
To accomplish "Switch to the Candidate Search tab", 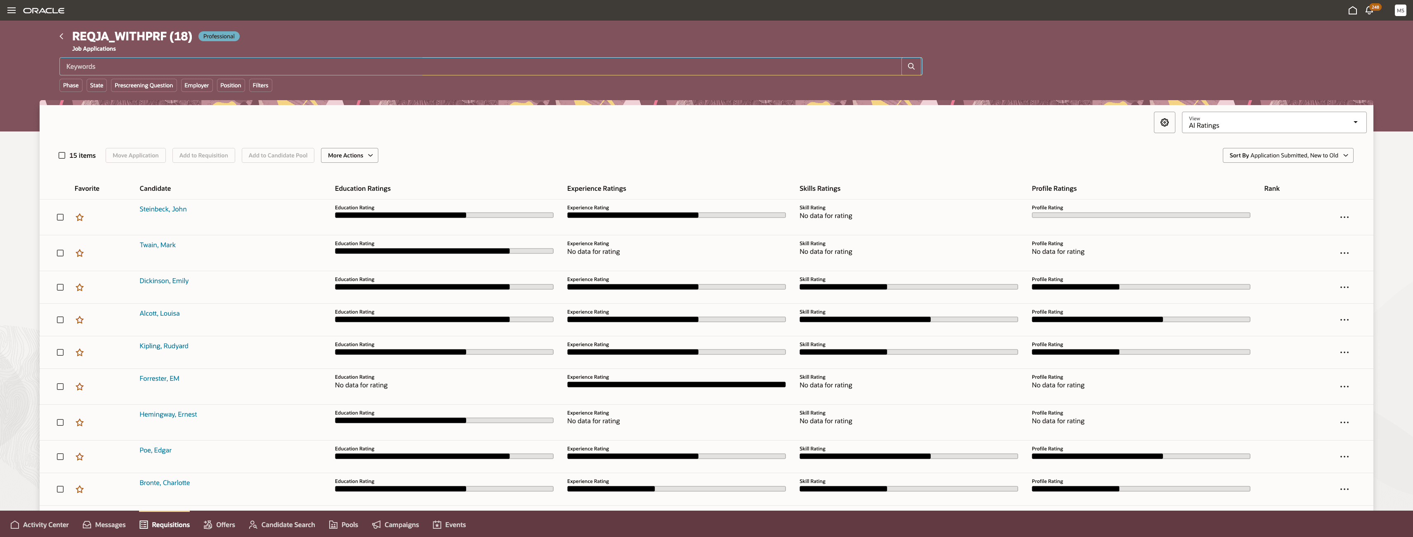I will [282, 525].
